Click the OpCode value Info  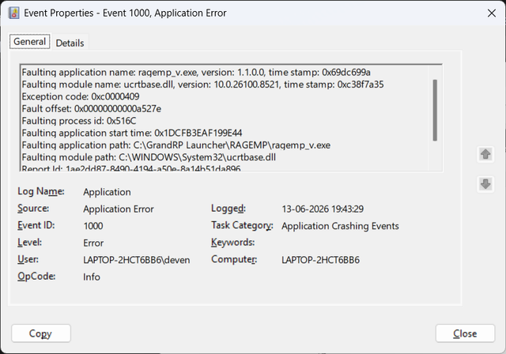click(x=92, y=277)
